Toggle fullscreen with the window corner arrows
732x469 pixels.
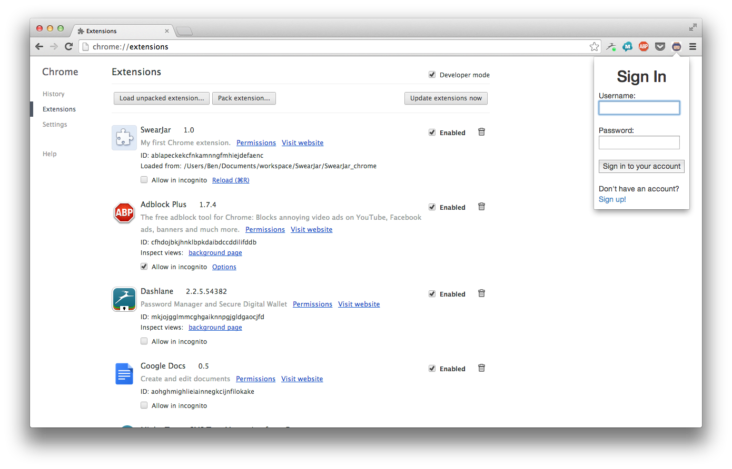tap(693, 27)
